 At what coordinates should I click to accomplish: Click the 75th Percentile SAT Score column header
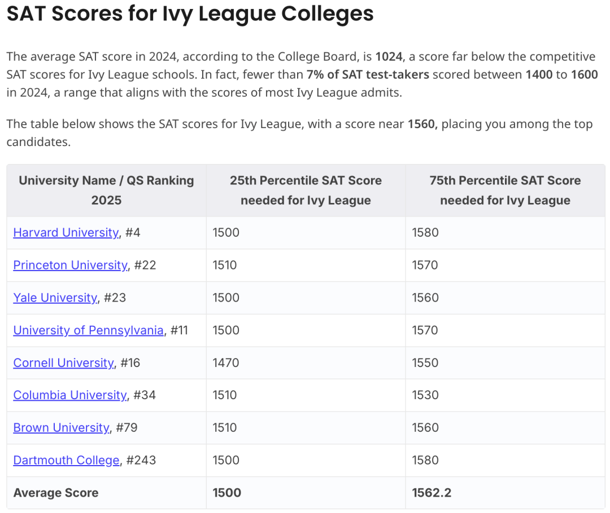click(x=505, y=191)
